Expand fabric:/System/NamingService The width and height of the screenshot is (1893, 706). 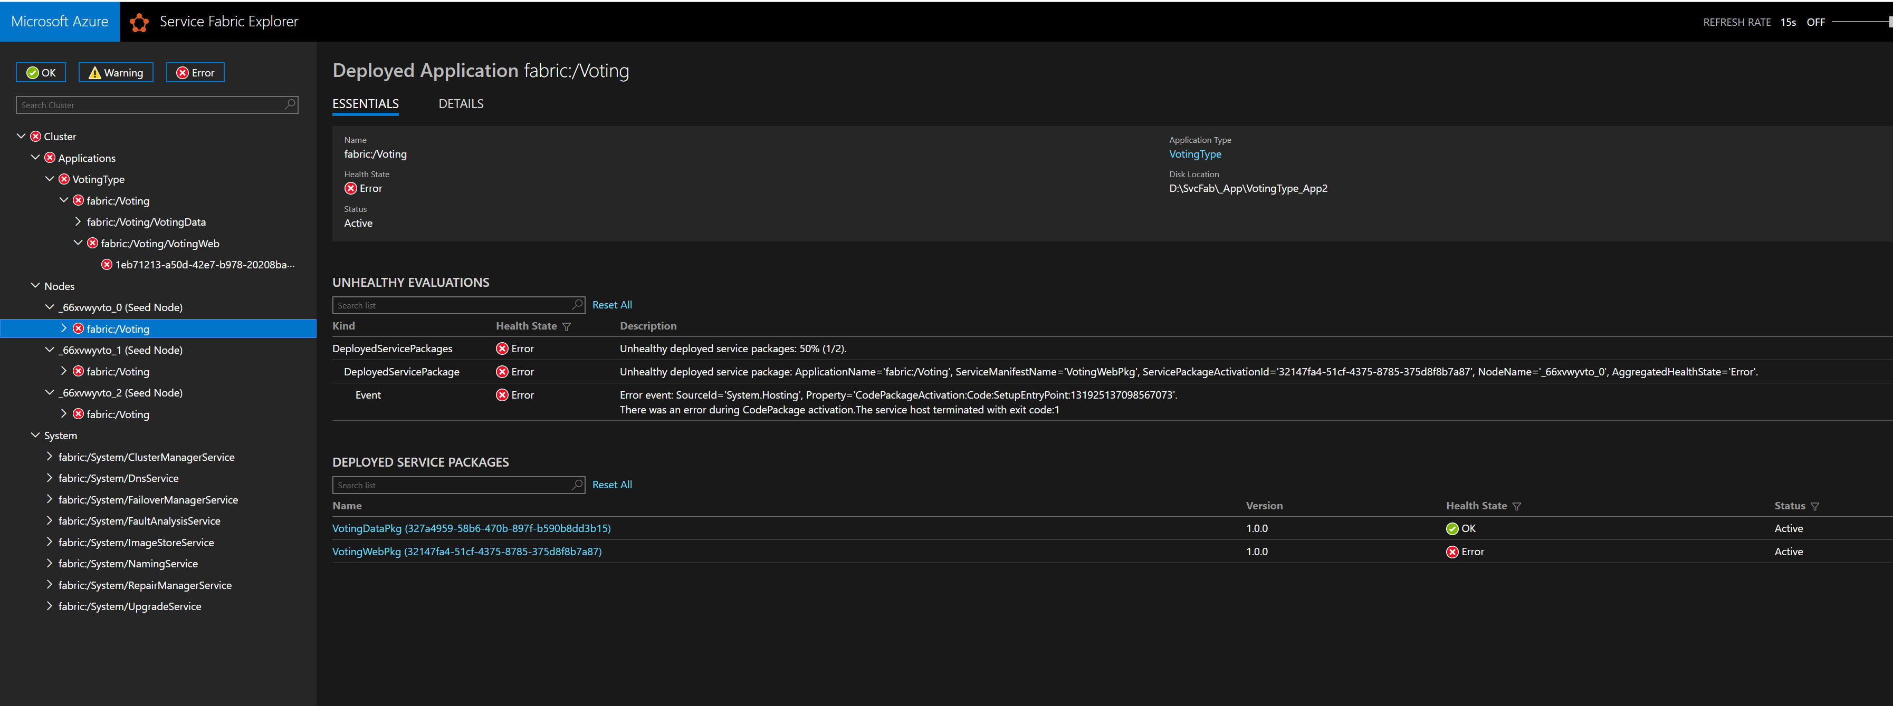point(49,563)
